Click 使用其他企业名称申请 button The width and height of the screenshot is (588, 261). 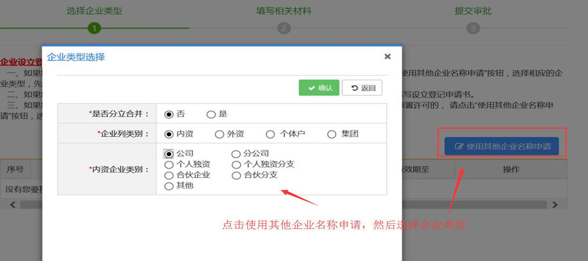tap(502, 146)
